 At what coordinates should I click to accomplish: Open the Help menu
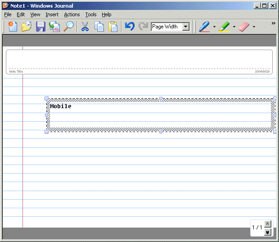(x=106, y=14)
